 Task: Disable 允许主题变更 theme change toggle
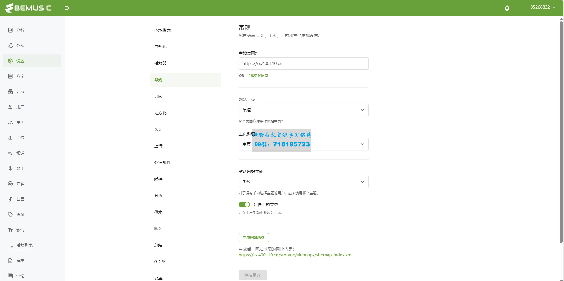[244, 204]
